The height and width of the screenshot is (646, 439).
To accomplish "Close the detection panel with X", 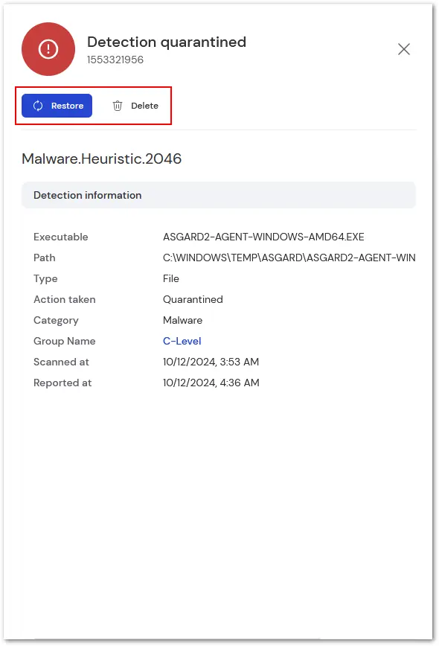I will 403,49.
